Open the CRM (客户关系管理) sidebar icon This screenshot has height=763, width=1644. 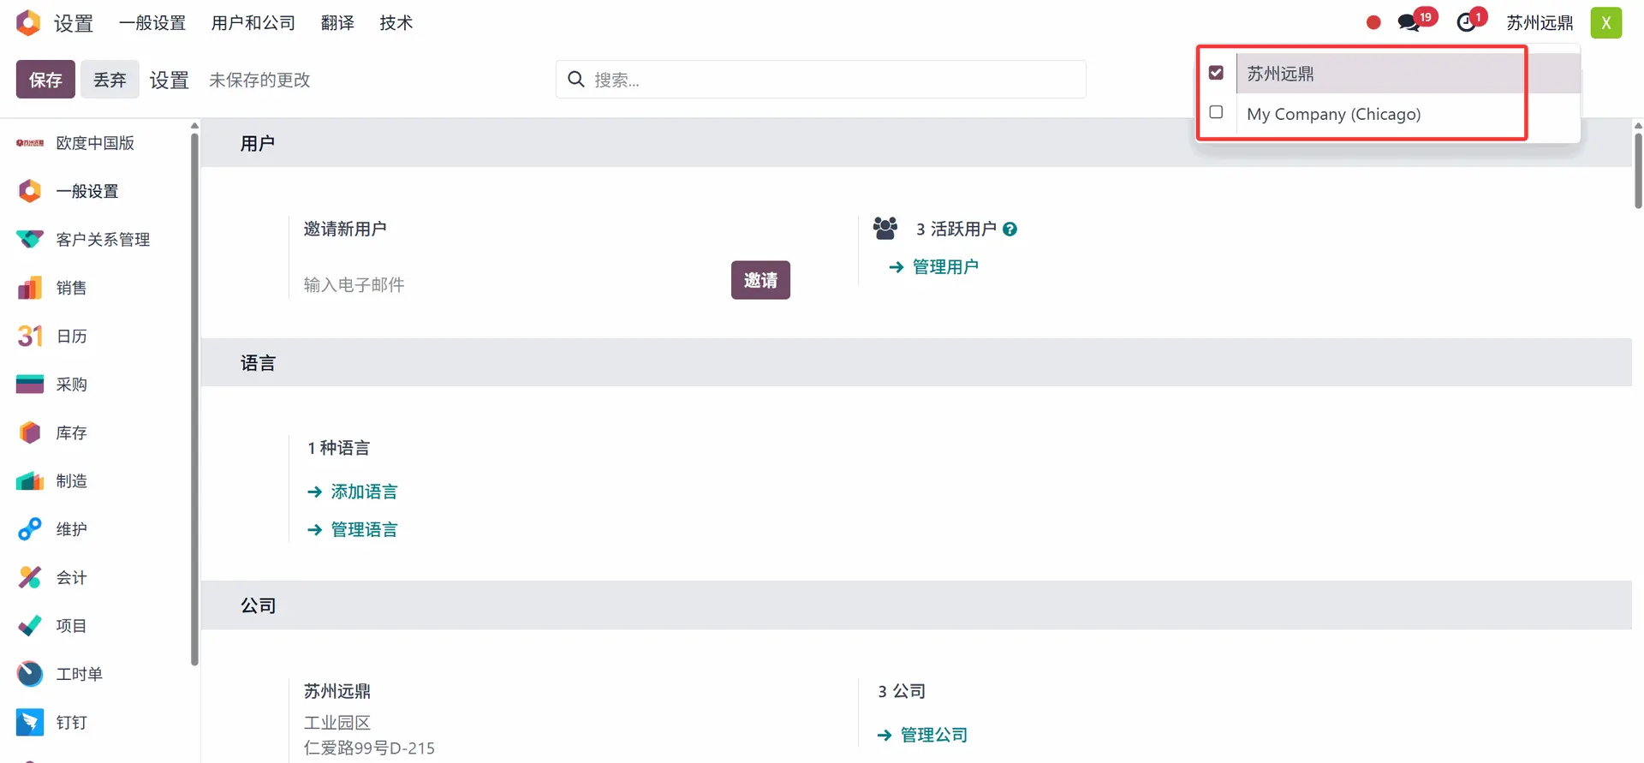tap(30, 240)
